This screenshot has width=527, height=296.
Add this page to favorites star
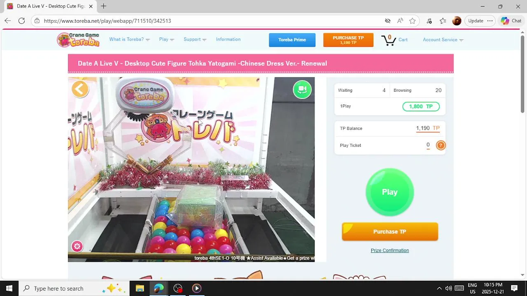(x=412, y=21)
